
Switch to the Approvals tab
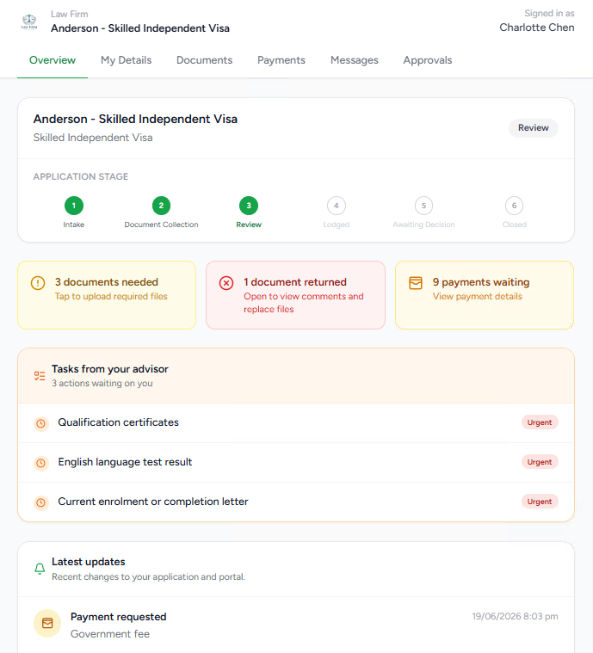pyautogui.click(x=428, y=60)
